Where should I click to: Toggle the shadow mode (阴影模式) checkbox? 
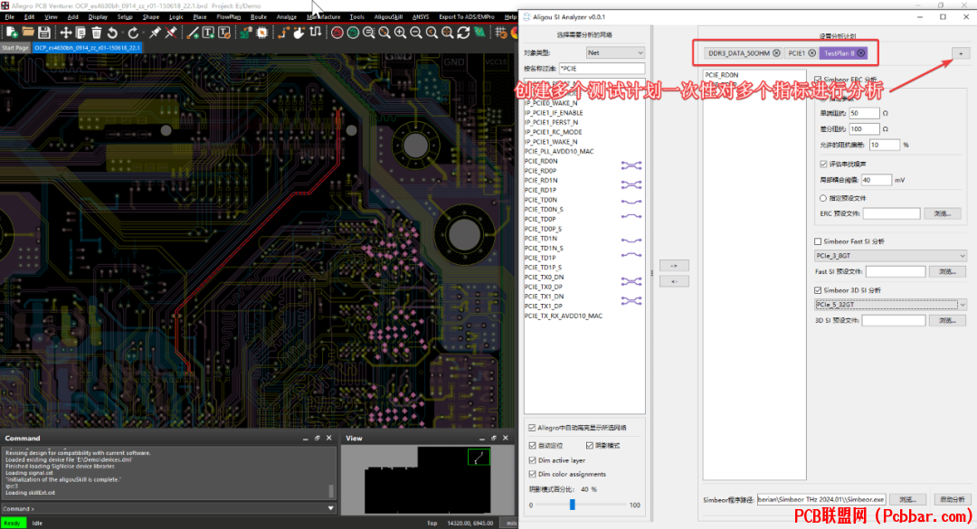coord(590,446)
